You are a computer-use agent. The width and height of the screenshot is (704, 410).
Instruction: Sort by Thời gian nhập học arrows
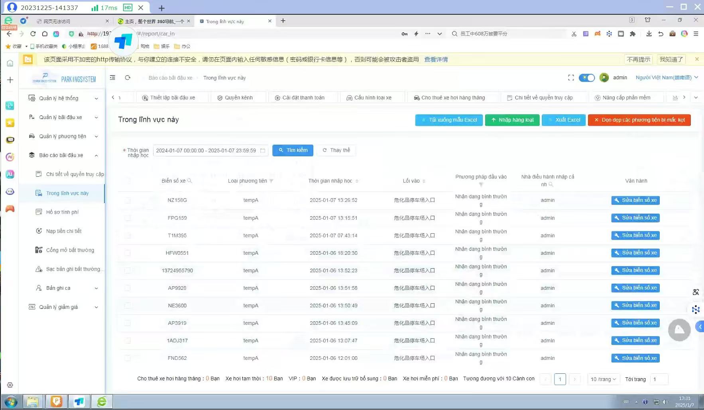click(357, 181)
